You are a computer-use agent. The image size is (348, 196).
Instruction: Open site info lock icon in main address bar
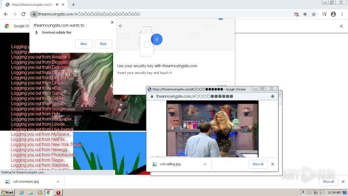pos(34,14)
